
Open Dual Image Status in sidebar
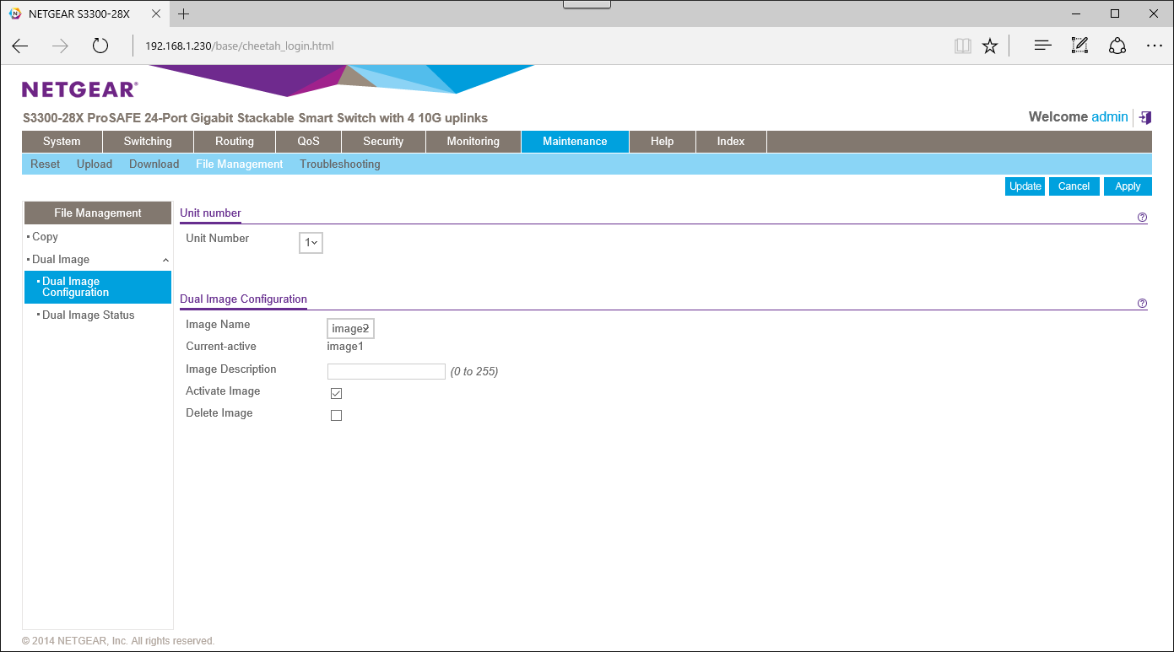pyautogui.click(x=88, y=315)
